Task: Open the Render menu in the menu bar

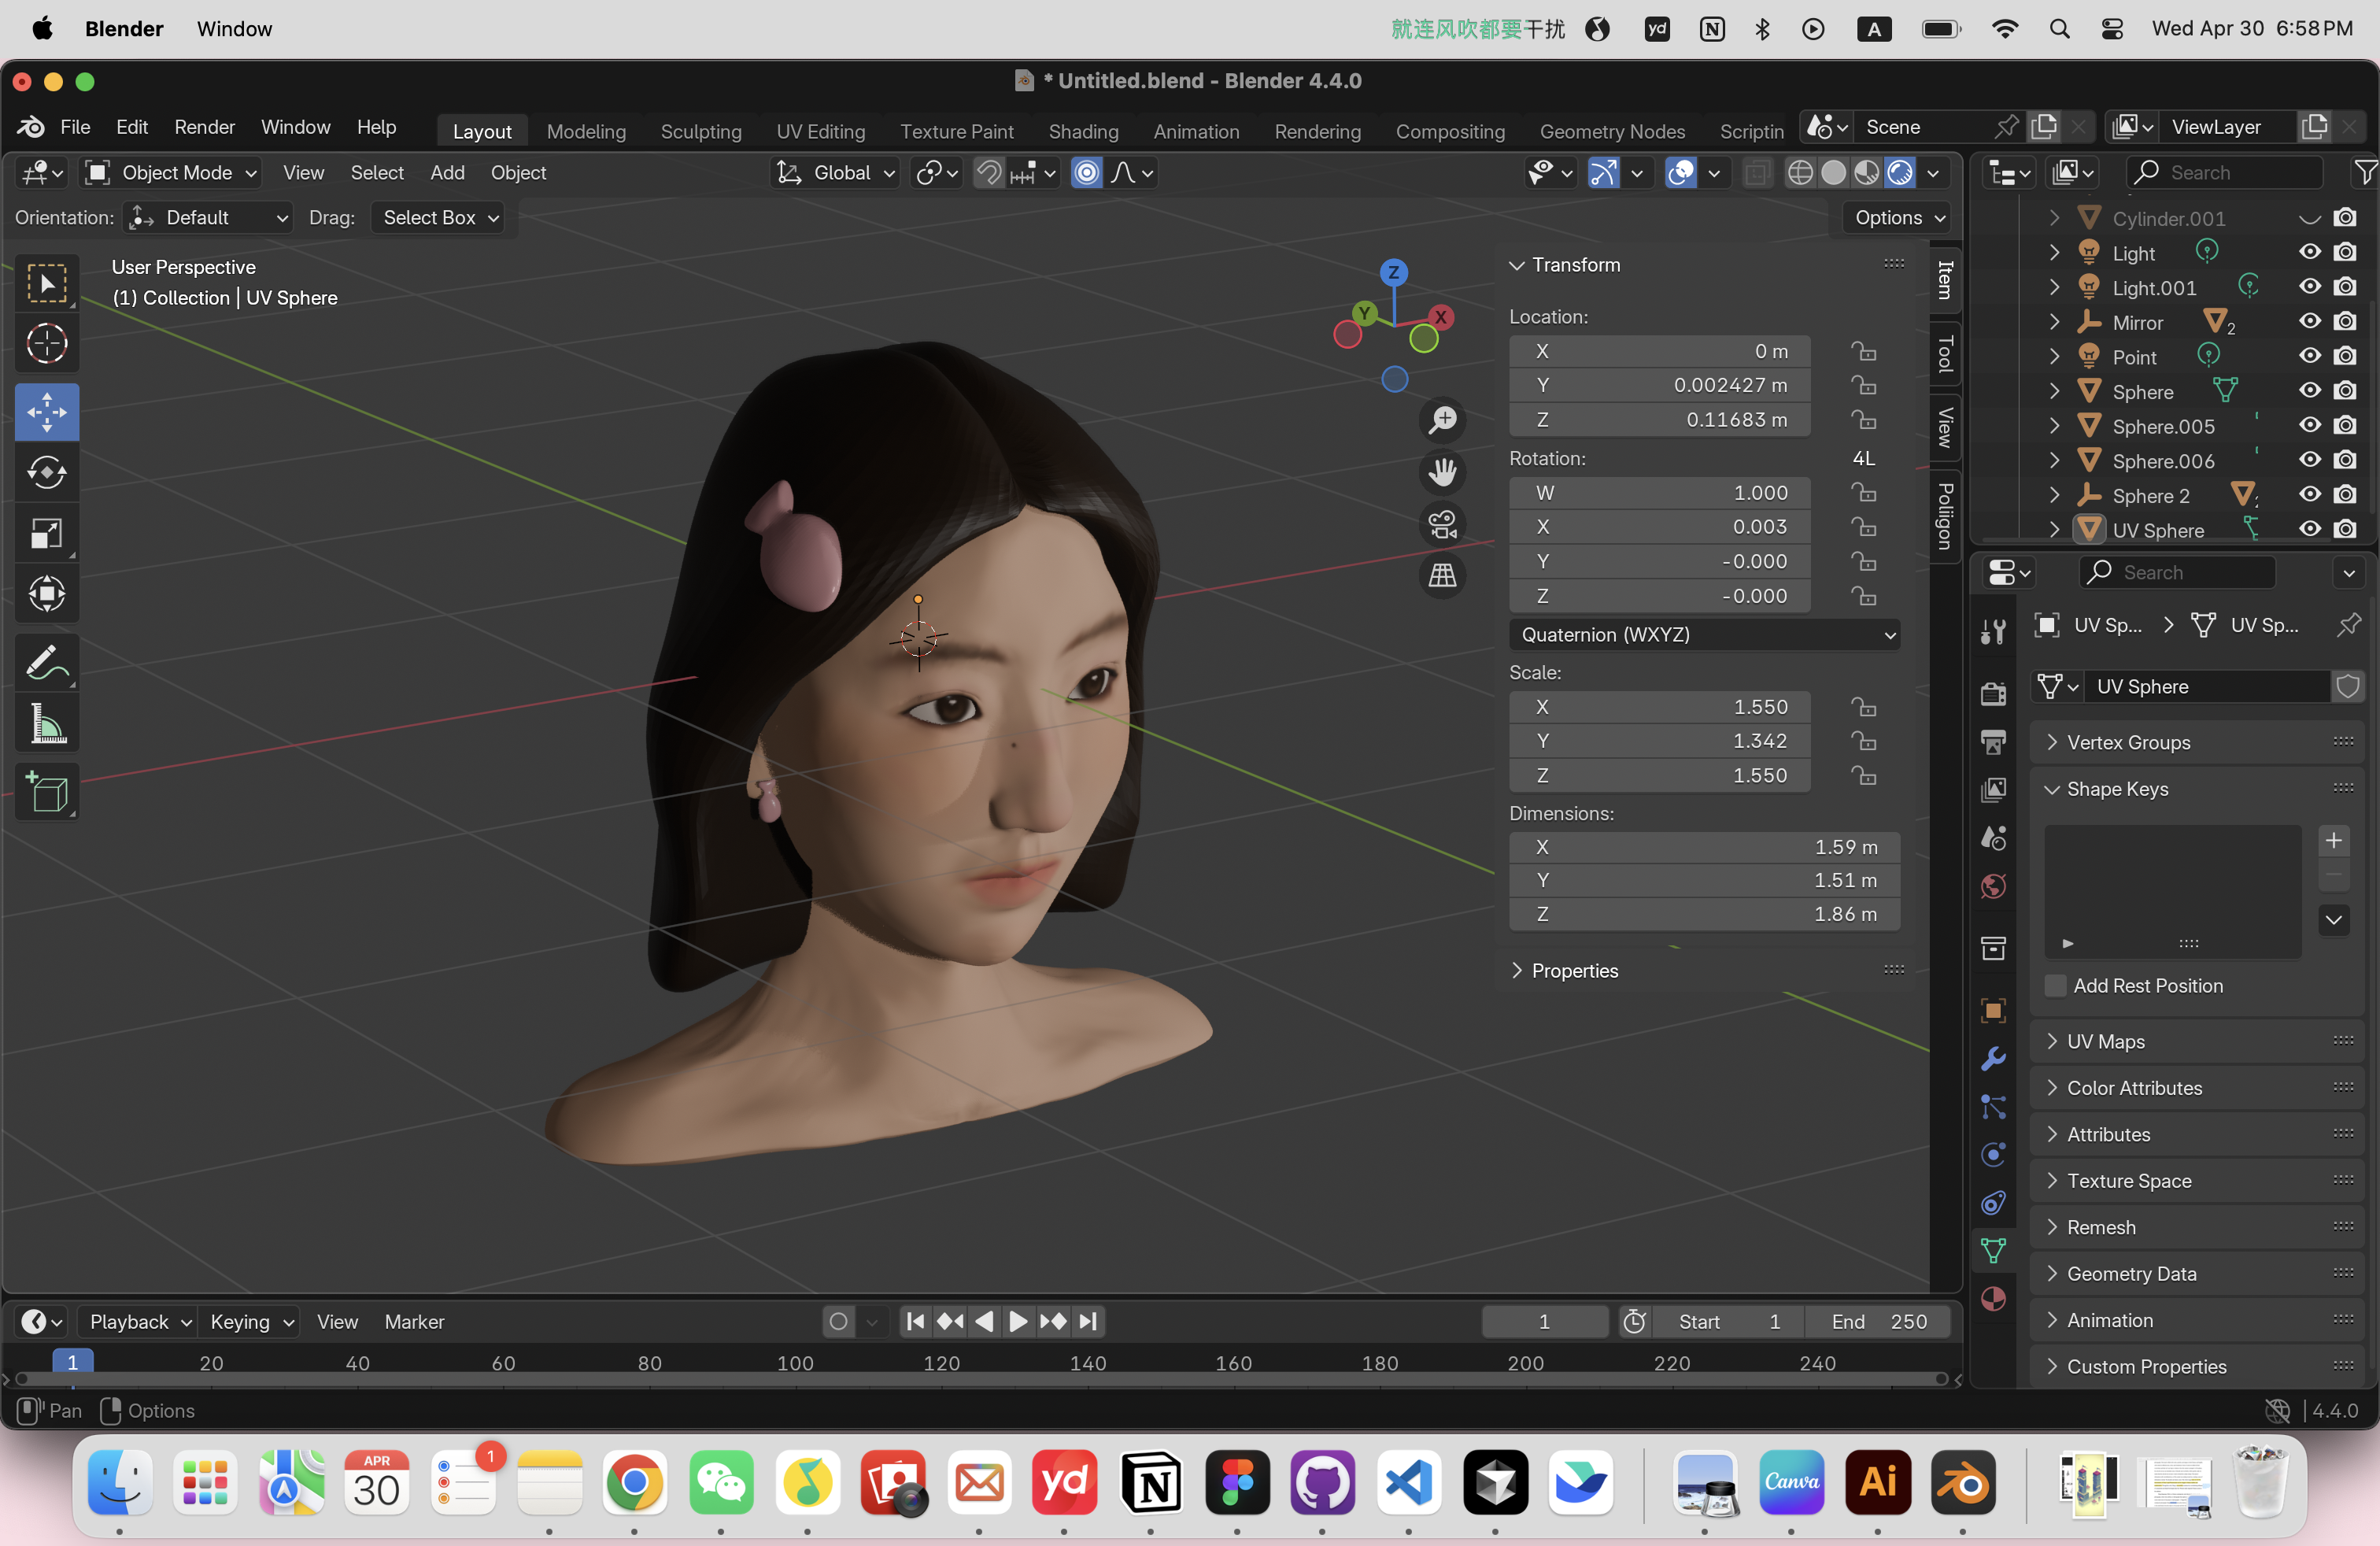Action: 204,127
